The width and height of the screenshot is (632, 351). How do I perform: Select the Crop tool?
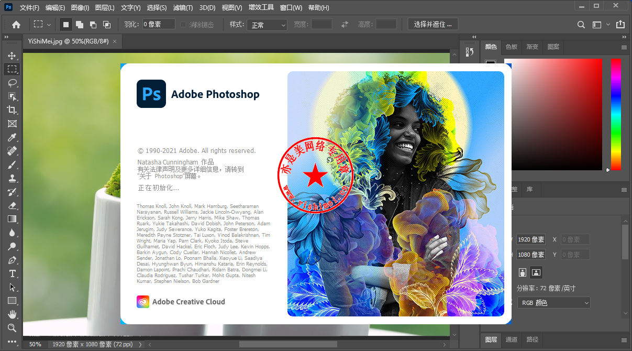(x=12, y=110)
